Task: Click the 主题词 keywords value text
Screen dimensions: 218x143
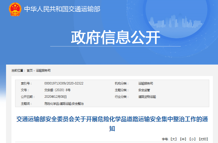Action: point(64,103)
